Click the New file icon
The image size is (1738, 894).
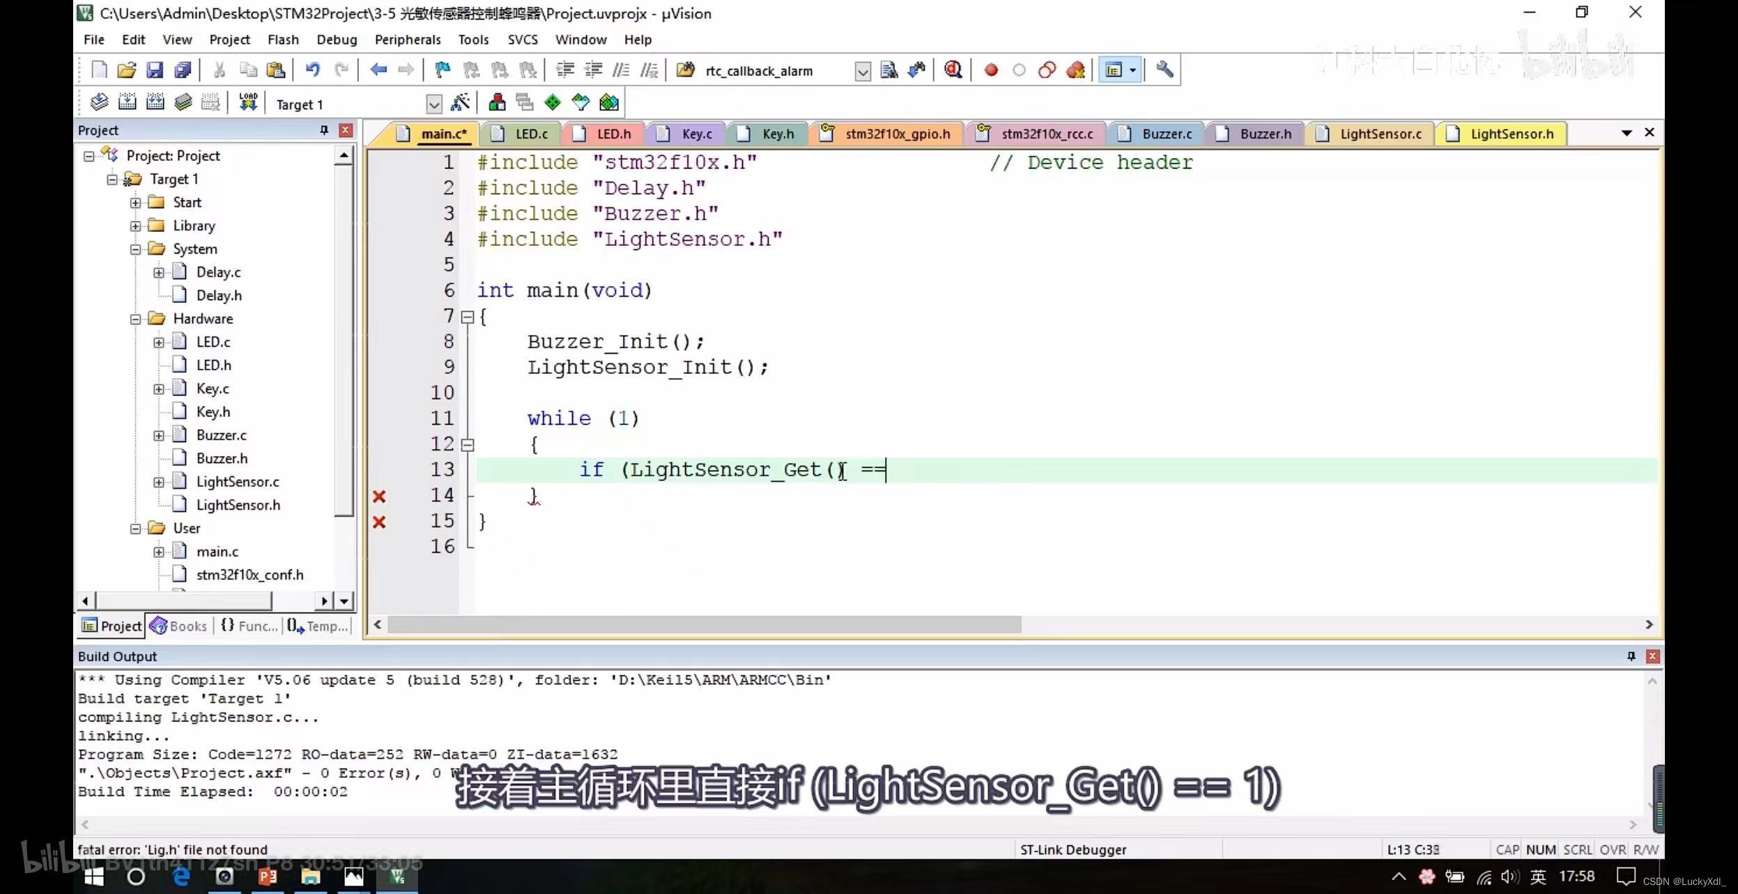point(99,70)
